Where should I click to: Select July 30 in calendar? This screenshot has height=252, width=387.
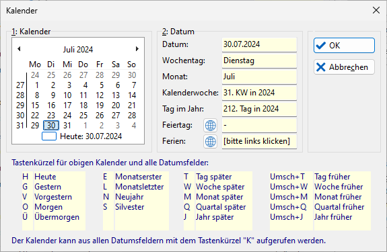[51, 126]
